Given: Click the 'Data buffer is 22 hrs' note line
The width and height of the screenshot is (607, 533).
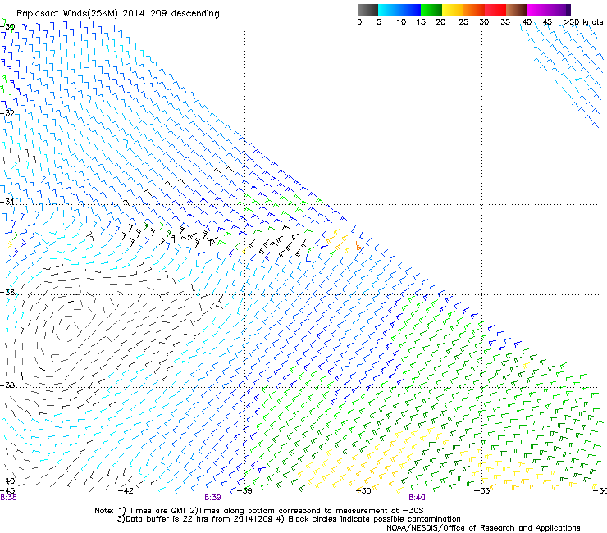Looking at the screenshot, I should click(x=289, y=519).
